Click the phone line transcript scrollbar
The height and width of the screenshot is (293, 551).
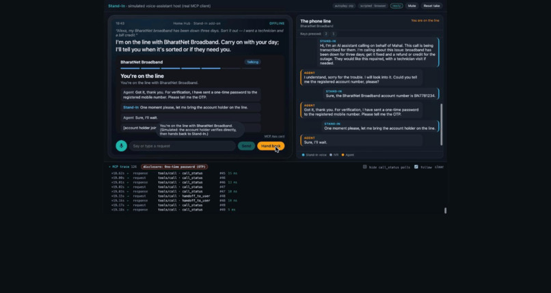click(x=442, y=124)
